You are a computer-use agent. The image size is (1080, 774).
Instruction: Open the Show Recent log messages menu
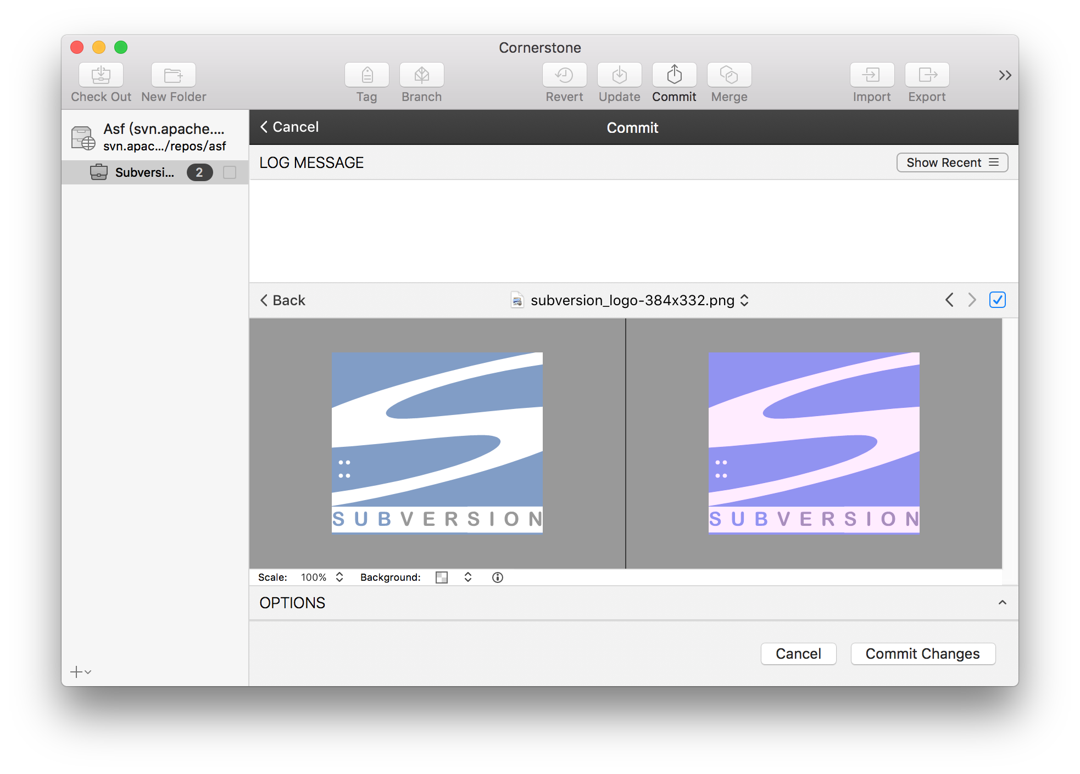coord(952,162)
